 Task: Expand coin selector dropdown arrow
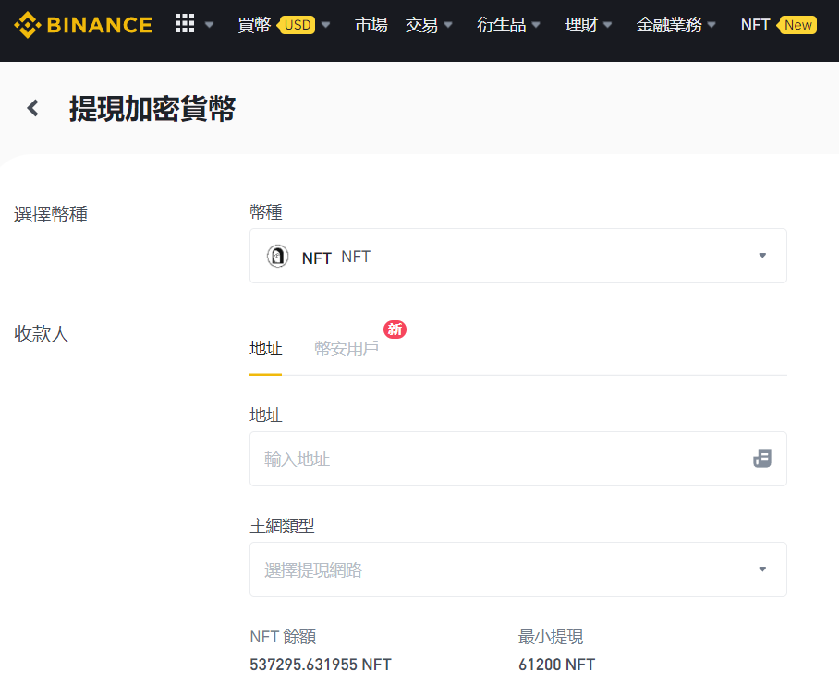point(762,256)
